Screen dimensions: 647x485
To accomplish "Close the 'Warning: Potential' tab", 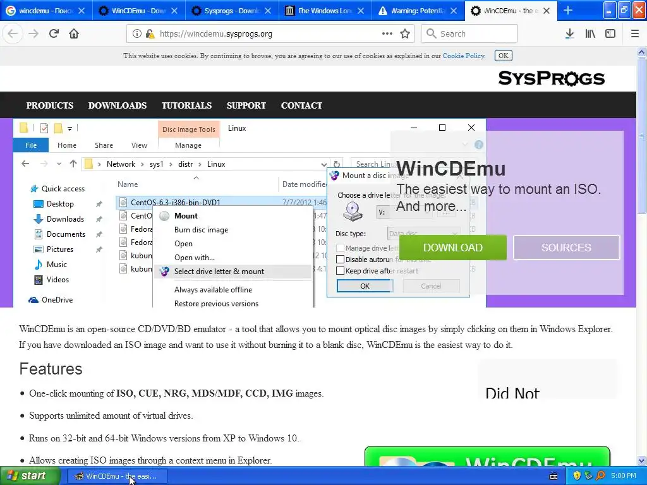I will [454, 11].
